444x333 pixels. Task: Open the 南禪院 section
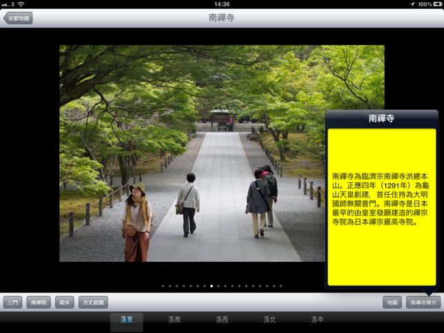click(x=39, y=302)
